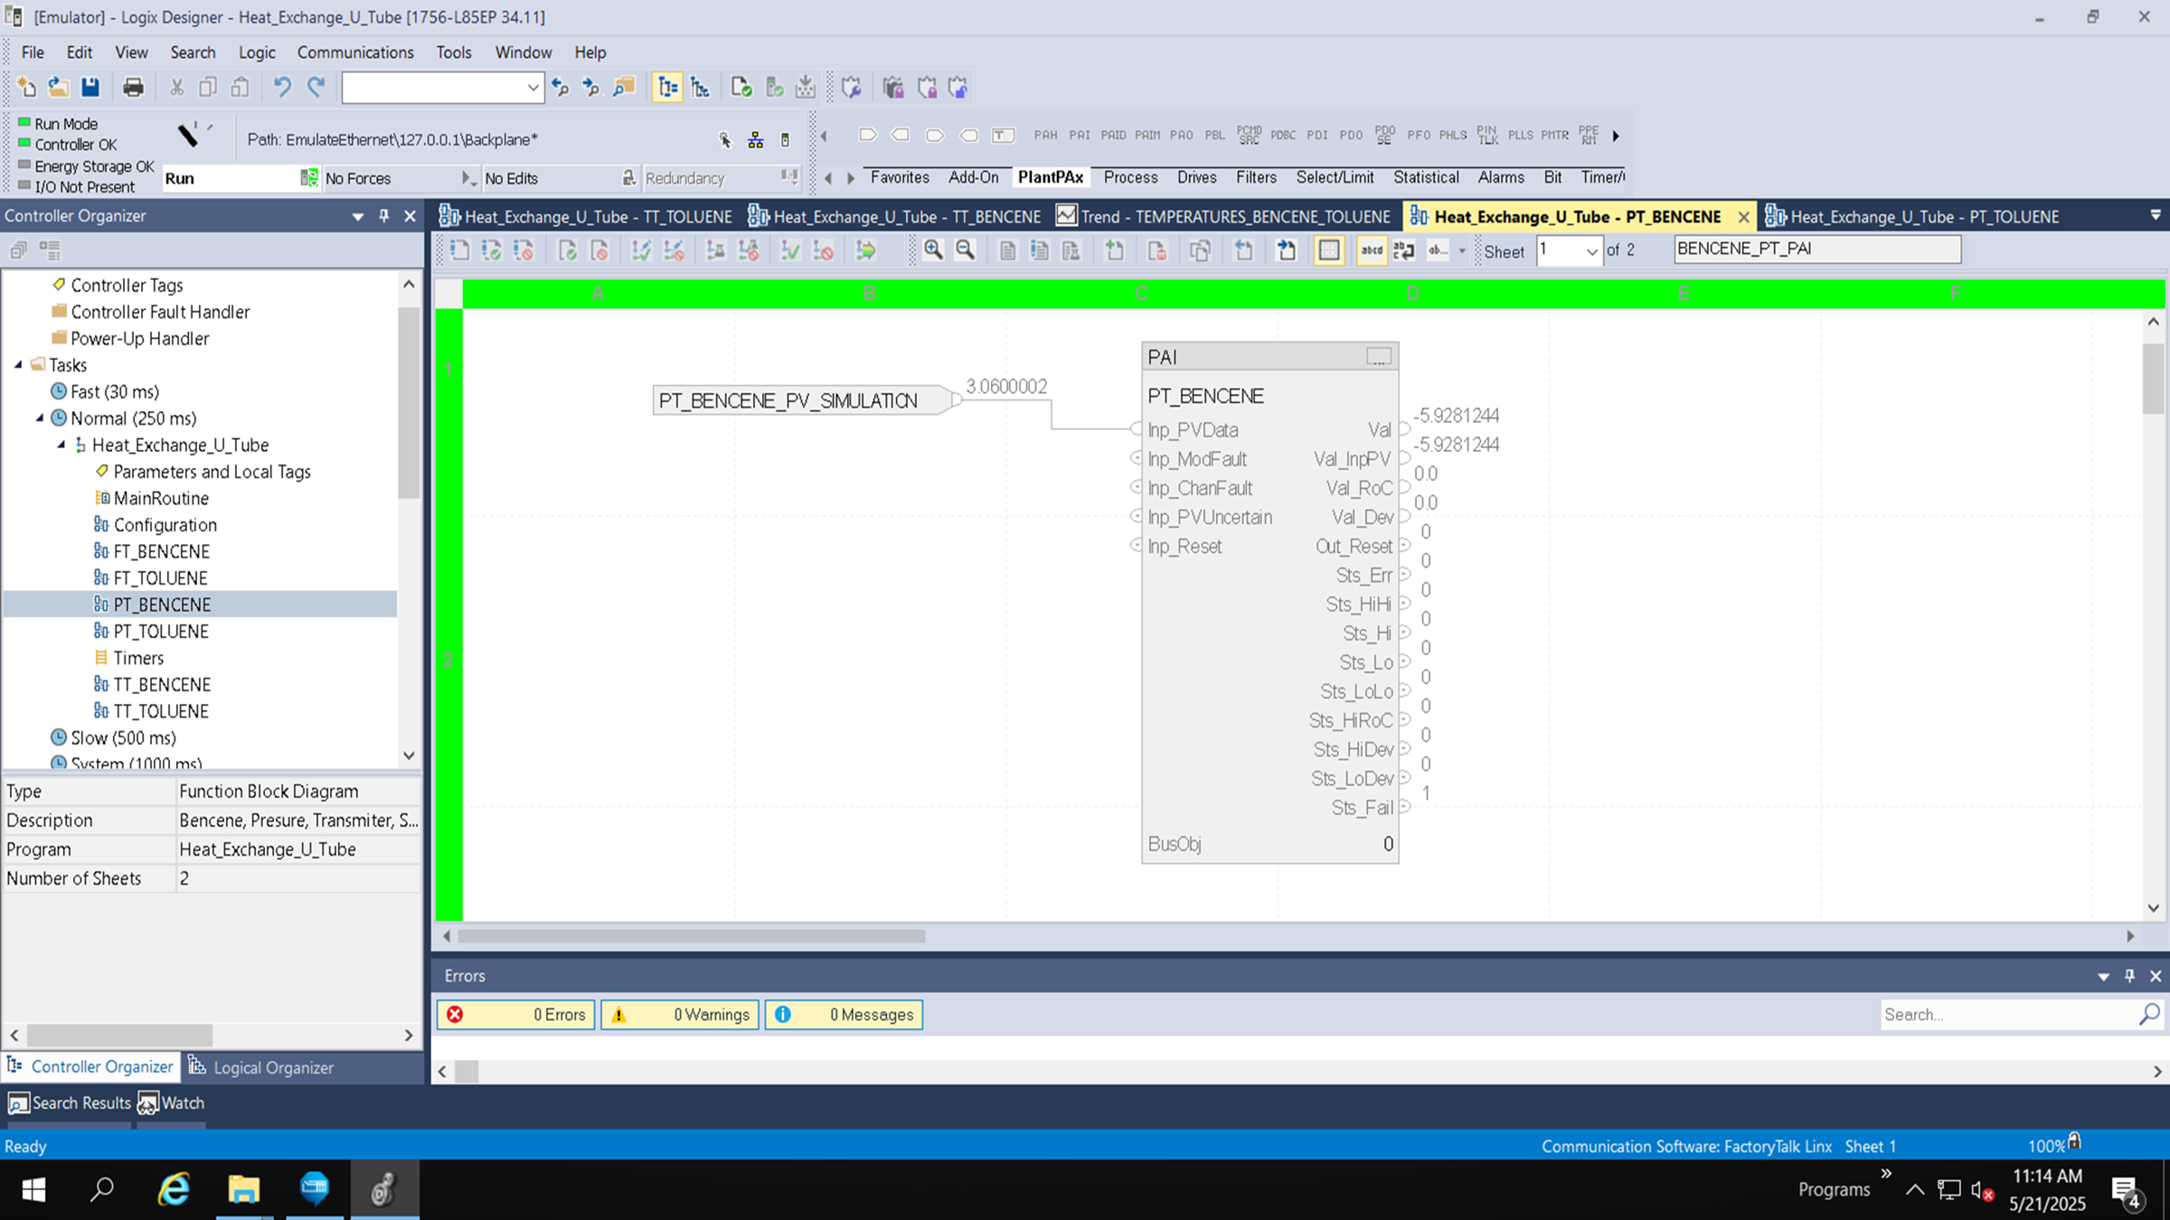Collapse the Heat_Exchange_U_Tube program node
The image size is (2170, 1220).
point(61,445)
